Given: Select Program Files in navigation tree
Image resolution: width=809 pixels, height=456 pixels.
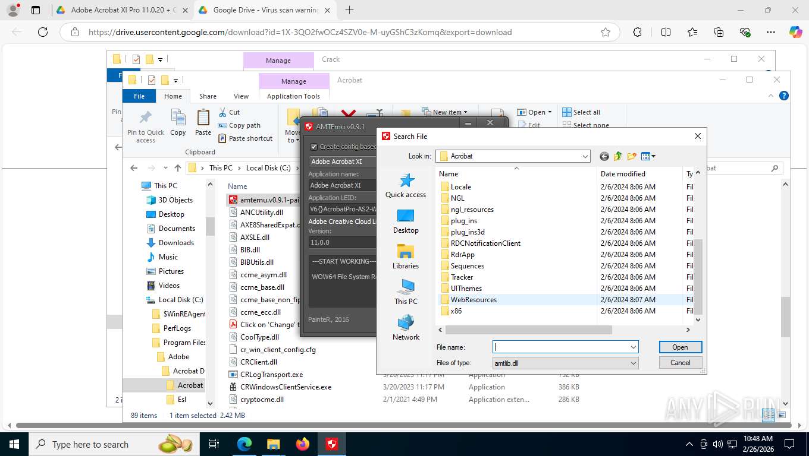Looking at the screenshot, I should tap(184, 343).
